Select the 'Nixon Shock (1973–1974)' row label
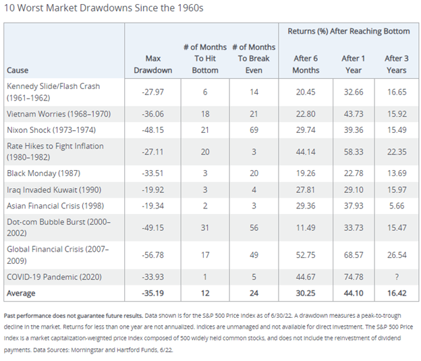421x361 pixels. tap(51, 130)
